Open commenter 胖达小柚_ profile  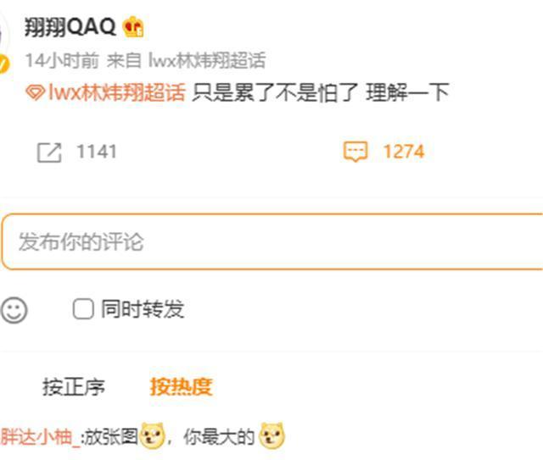(x=40, y=436)
